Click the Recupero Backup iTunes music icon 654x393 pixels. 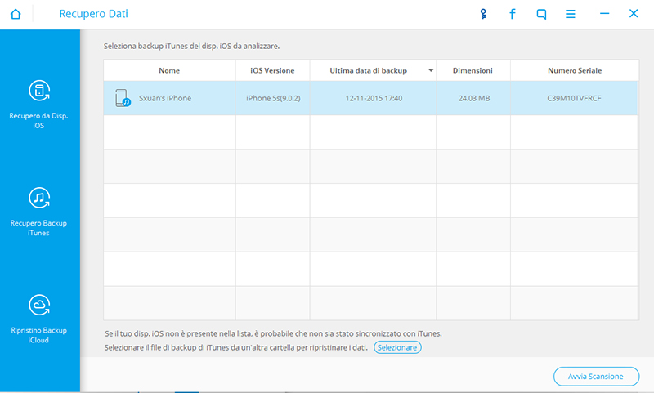coord(39,199)
